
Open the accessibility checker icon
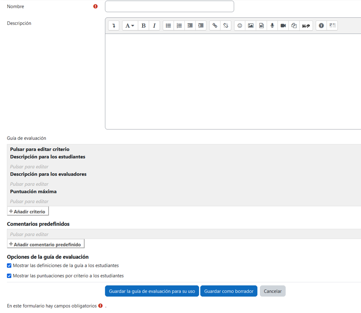point(321,25)
